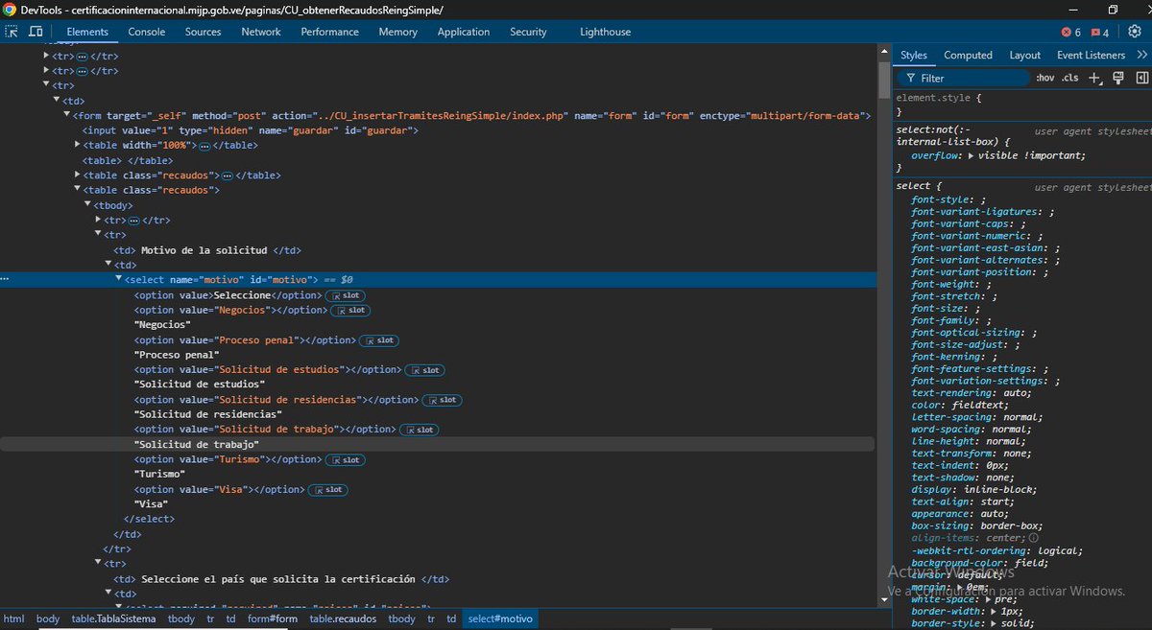Select the "Motivo de la solicitud" td line
The image size is (1152, 630).
click(x=208, y=250)
